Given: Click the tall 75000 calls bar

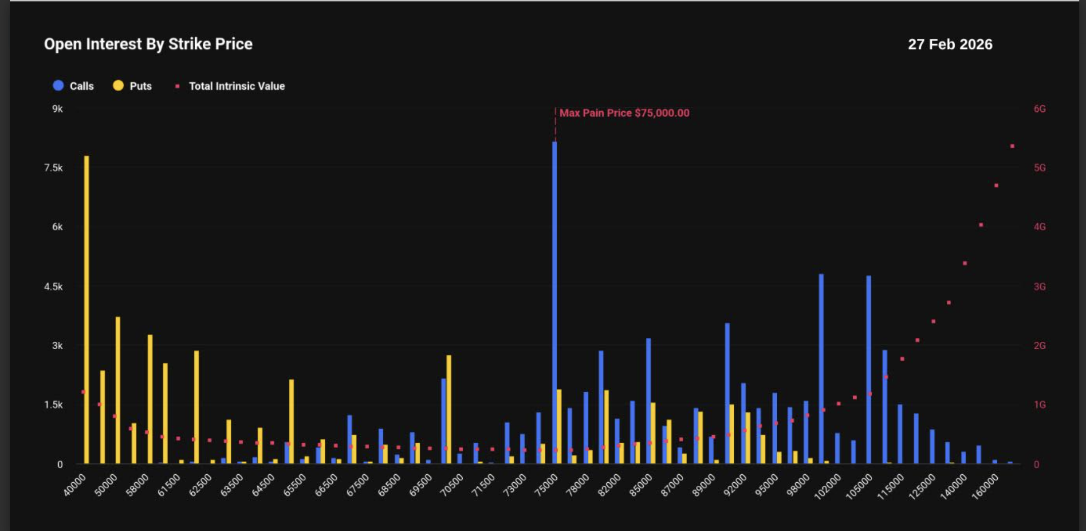Looking at the screenshot, I should (x=555, y=301).
